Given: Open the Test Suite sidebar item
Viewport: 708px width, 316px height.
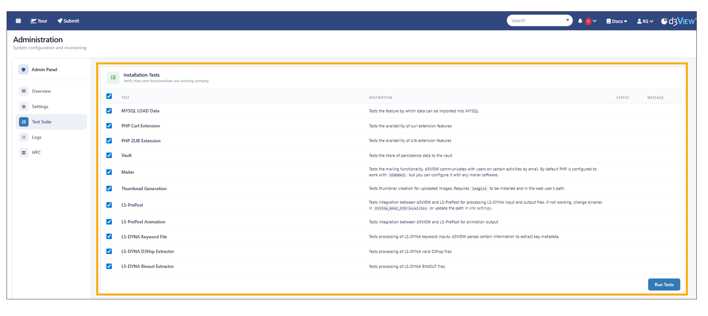Looking at the screenshot, I should 42,122.
